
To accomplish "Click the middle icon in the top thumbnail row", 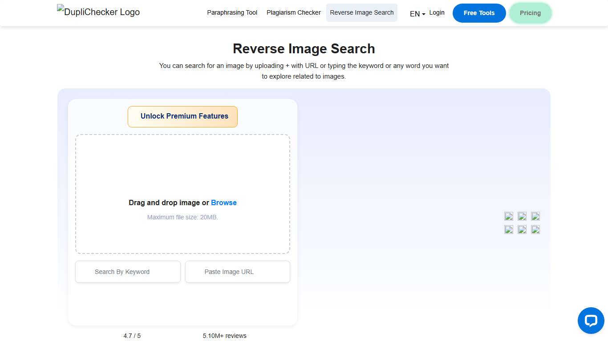I will click(522, 216).
